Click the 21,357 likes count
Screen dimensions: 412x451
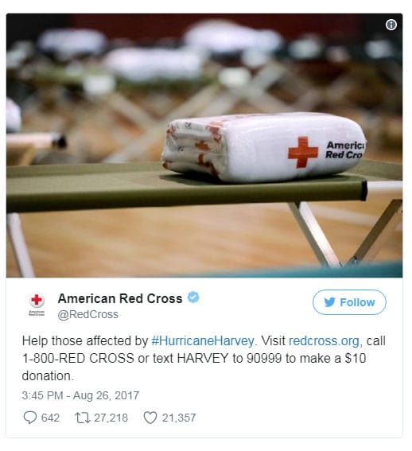point(179,418)
